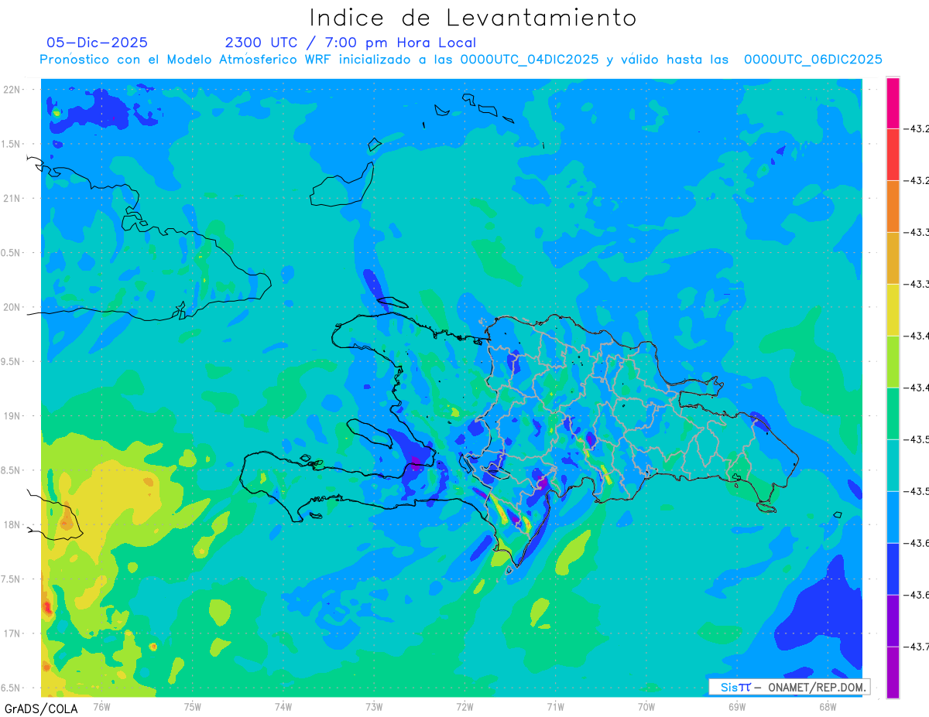Click the '21N' latitude label
This screenshot has width=929, height=717.
coord(13,199)
